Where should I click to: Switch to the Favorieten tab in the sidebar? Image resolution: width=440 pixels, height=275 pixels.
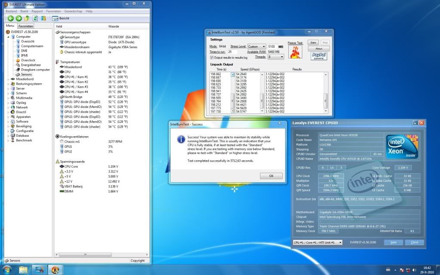pos(25,26)
